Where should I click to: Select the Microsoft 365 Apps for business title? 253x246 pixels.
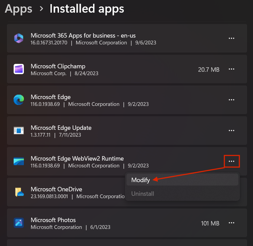(x=83, y=36)
